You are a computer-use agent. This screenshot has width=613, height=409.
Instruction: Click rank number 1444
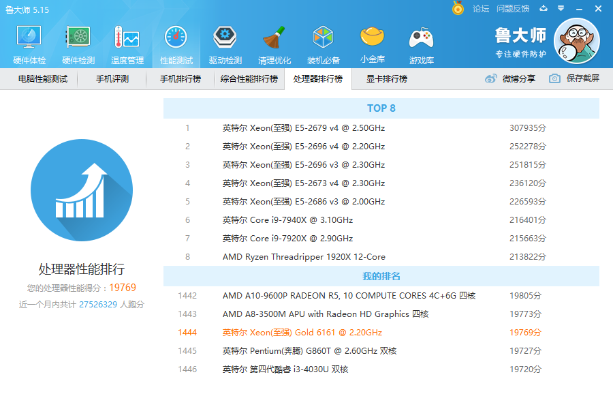(187, 332)
